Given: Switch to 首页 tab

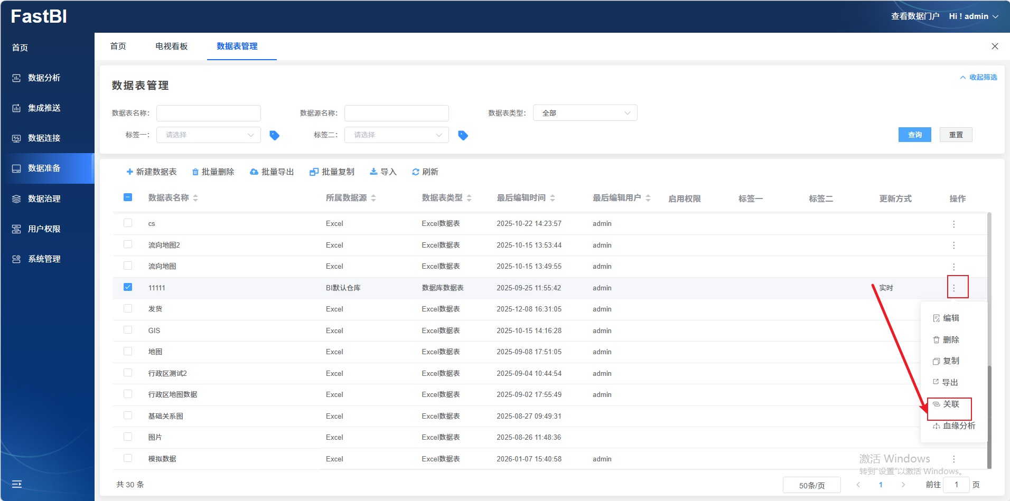Looking at the screenshot, I should click(118, 46).
